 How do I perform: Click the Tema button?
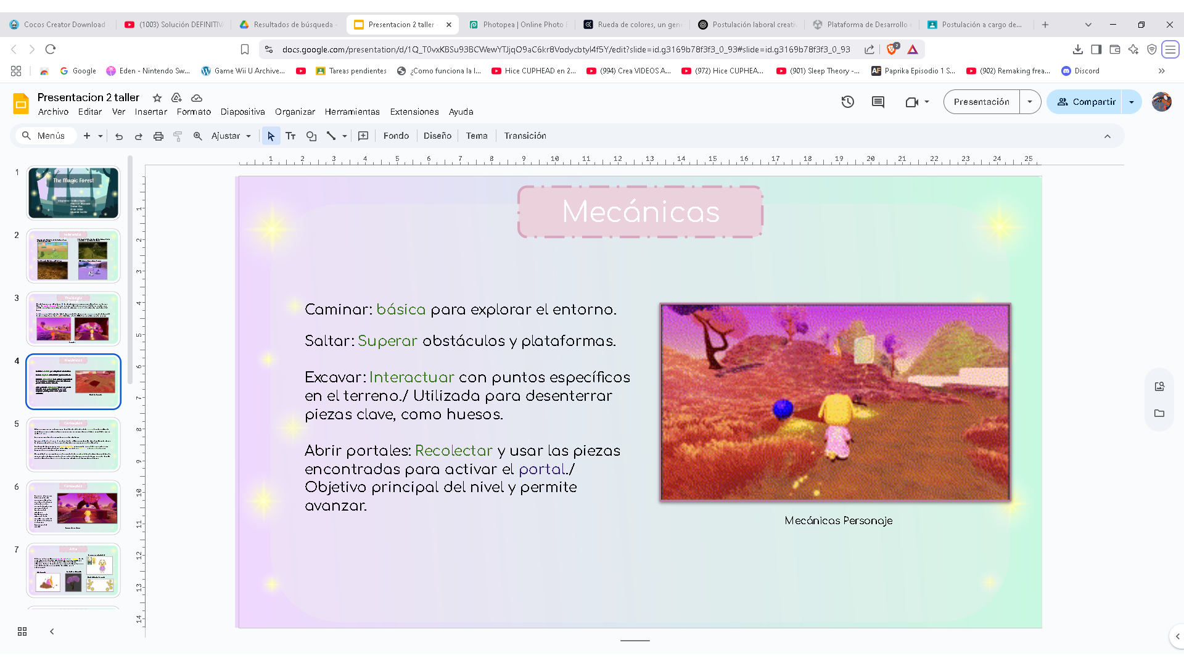(477, 136)
